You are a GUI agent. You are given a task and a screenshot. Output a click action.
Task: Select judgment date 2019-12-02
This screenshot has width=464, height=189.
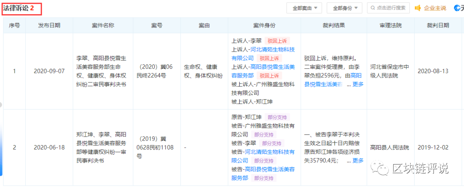click(433, 148)
